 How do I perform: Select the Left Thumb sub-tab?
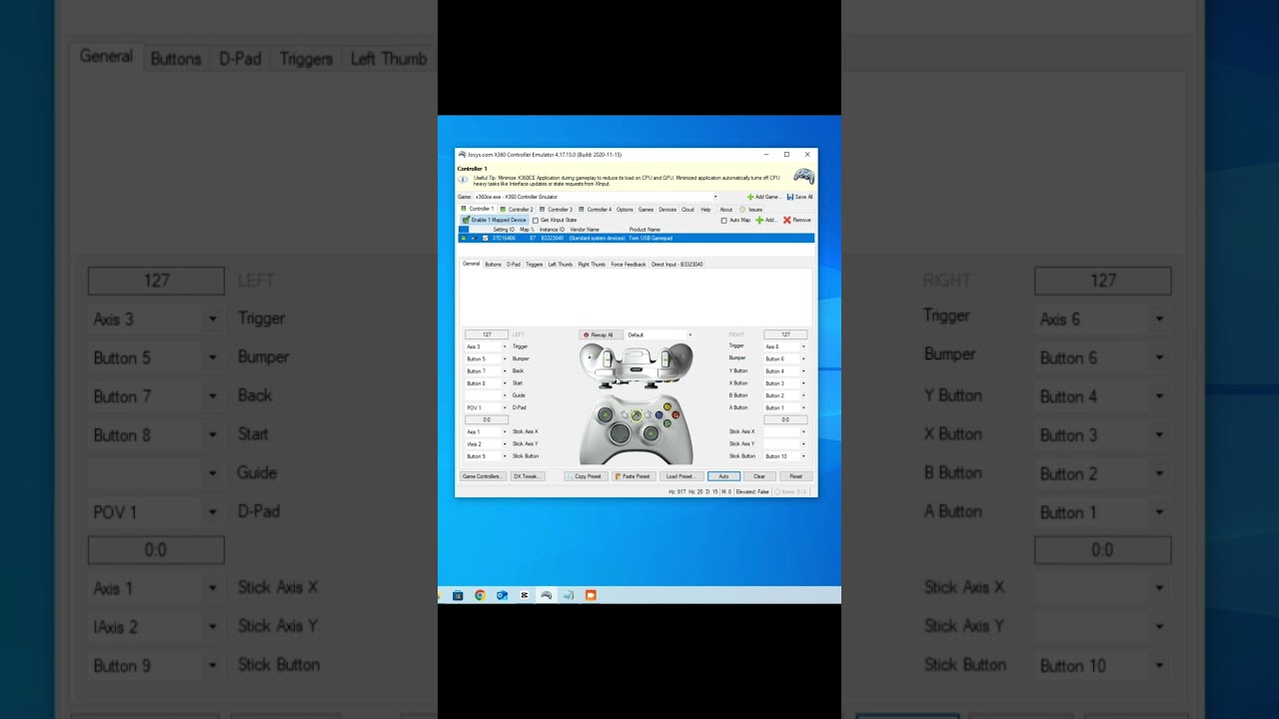point(561,265)
